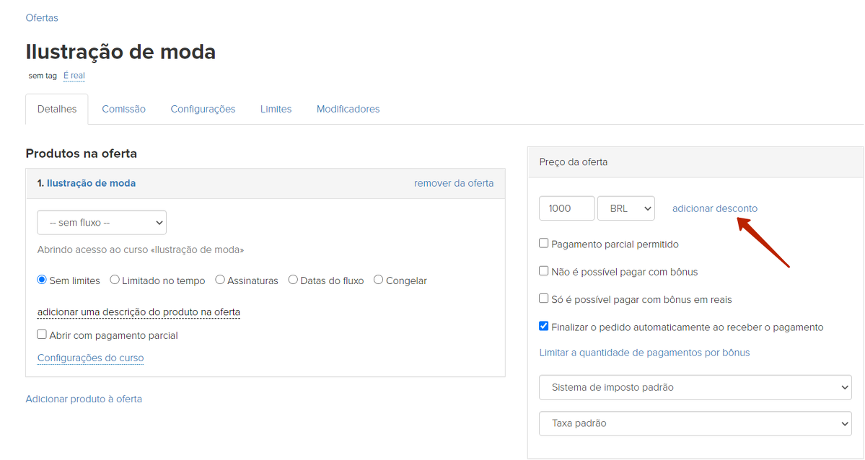
Task: Select 'Limitado no tempo' radio option
Action: (x=115, y=280)
